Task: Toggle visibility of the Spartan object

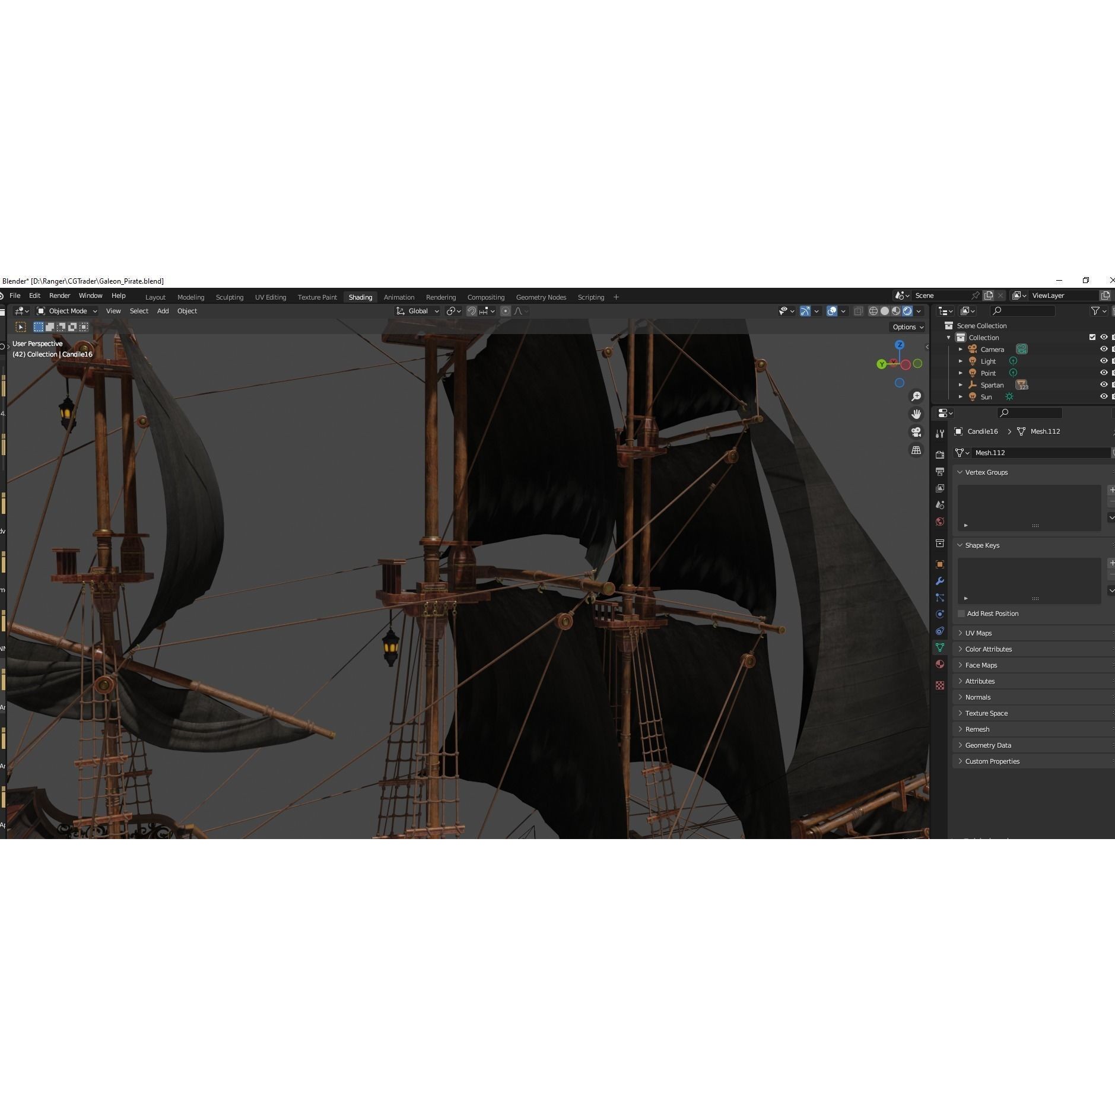Action: (x=1104, y=385)
